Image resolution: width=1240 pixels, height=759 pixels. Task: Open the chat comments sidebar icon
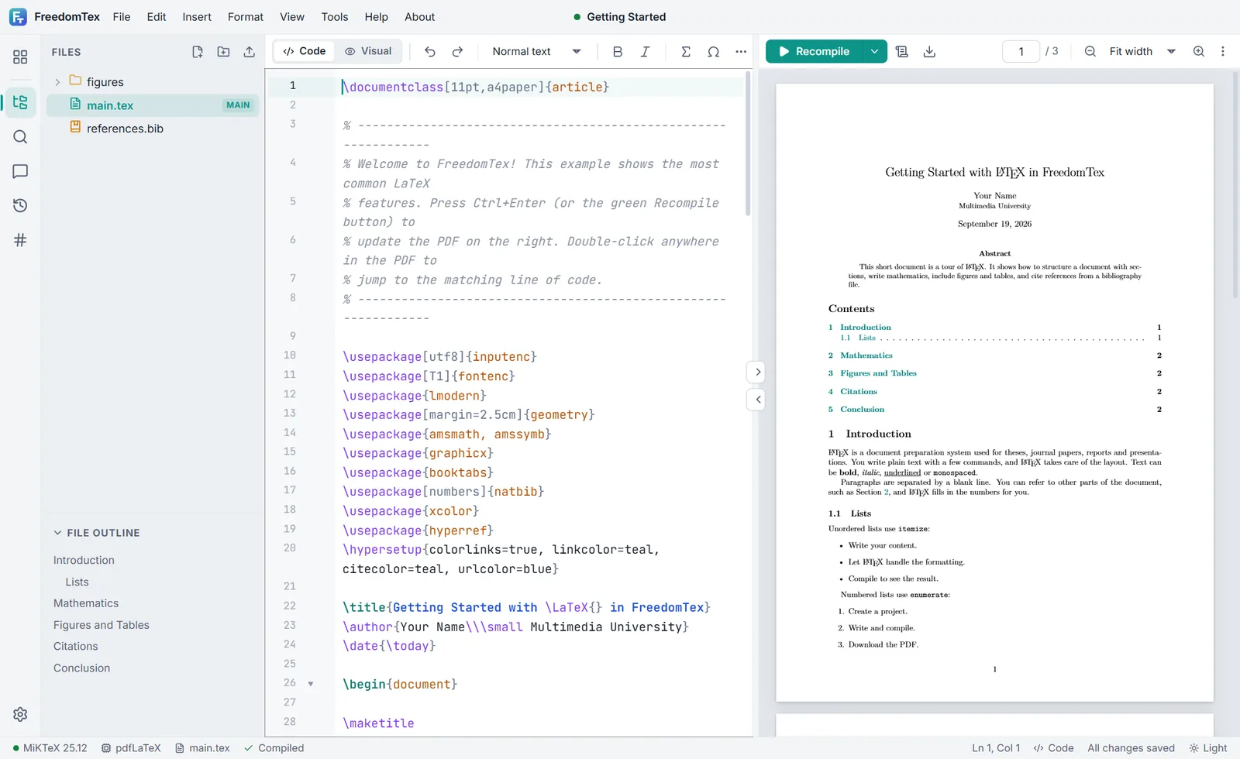click(20, 171)
